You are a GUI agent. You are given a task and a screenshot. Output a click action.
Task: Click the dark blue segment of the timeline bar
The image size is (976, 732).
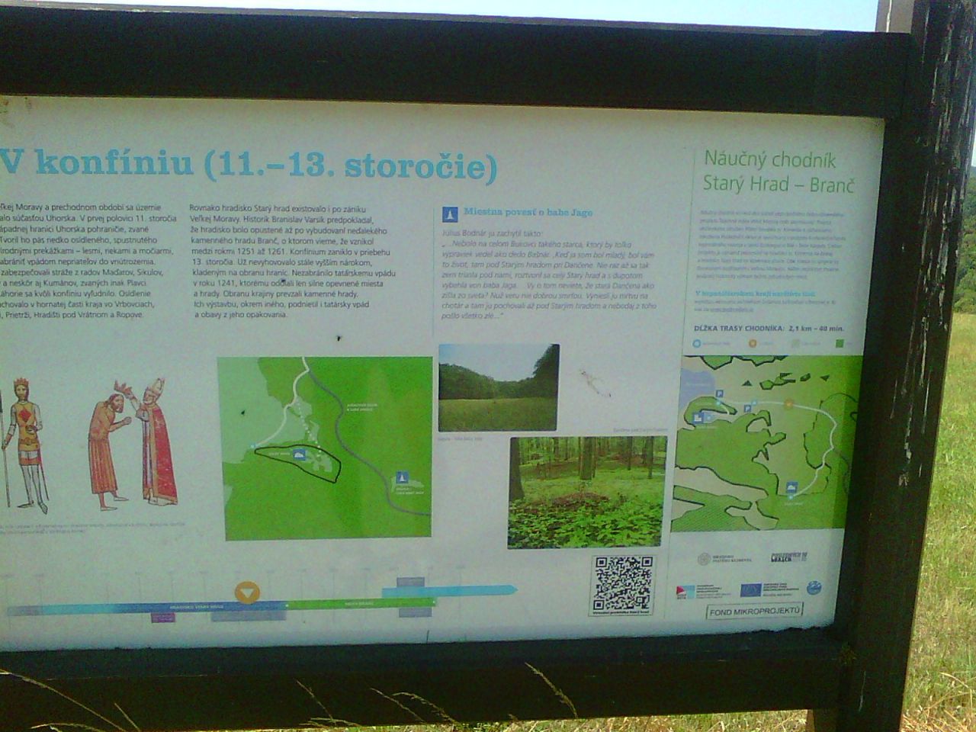114,609
